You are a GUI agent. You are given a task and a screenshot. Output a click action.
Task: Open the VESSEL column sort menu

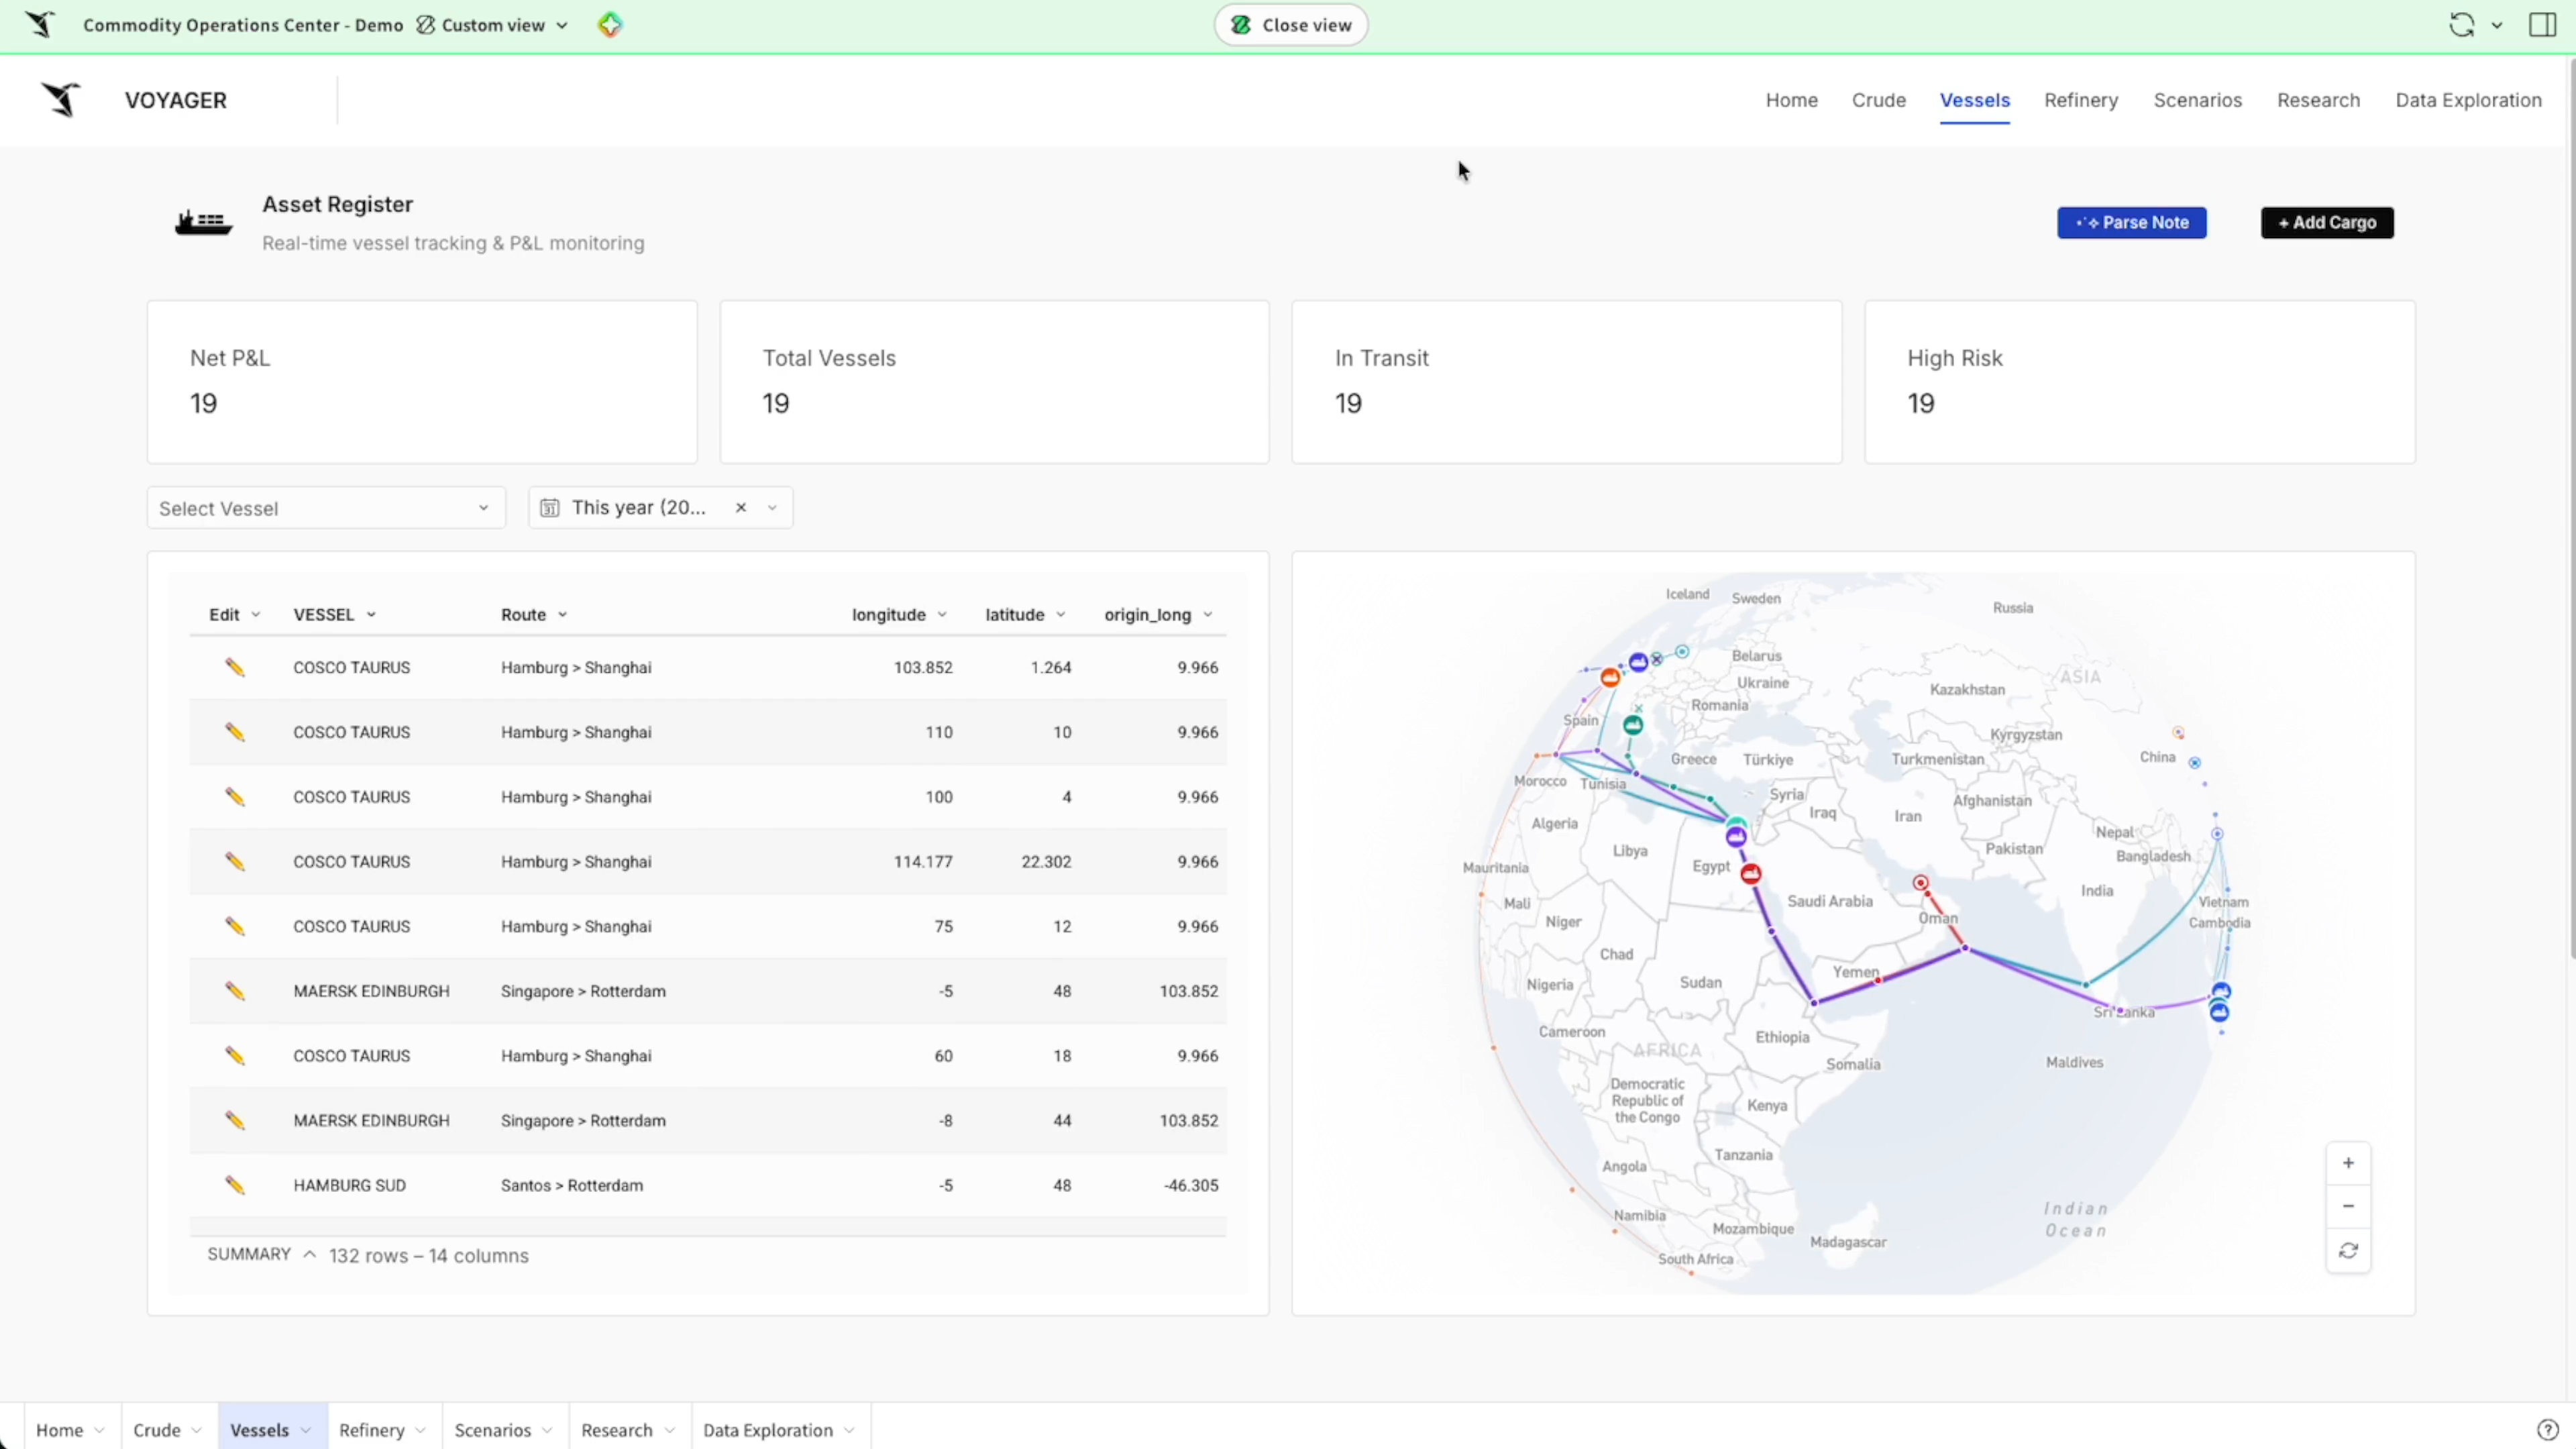(x=371, y=615)
